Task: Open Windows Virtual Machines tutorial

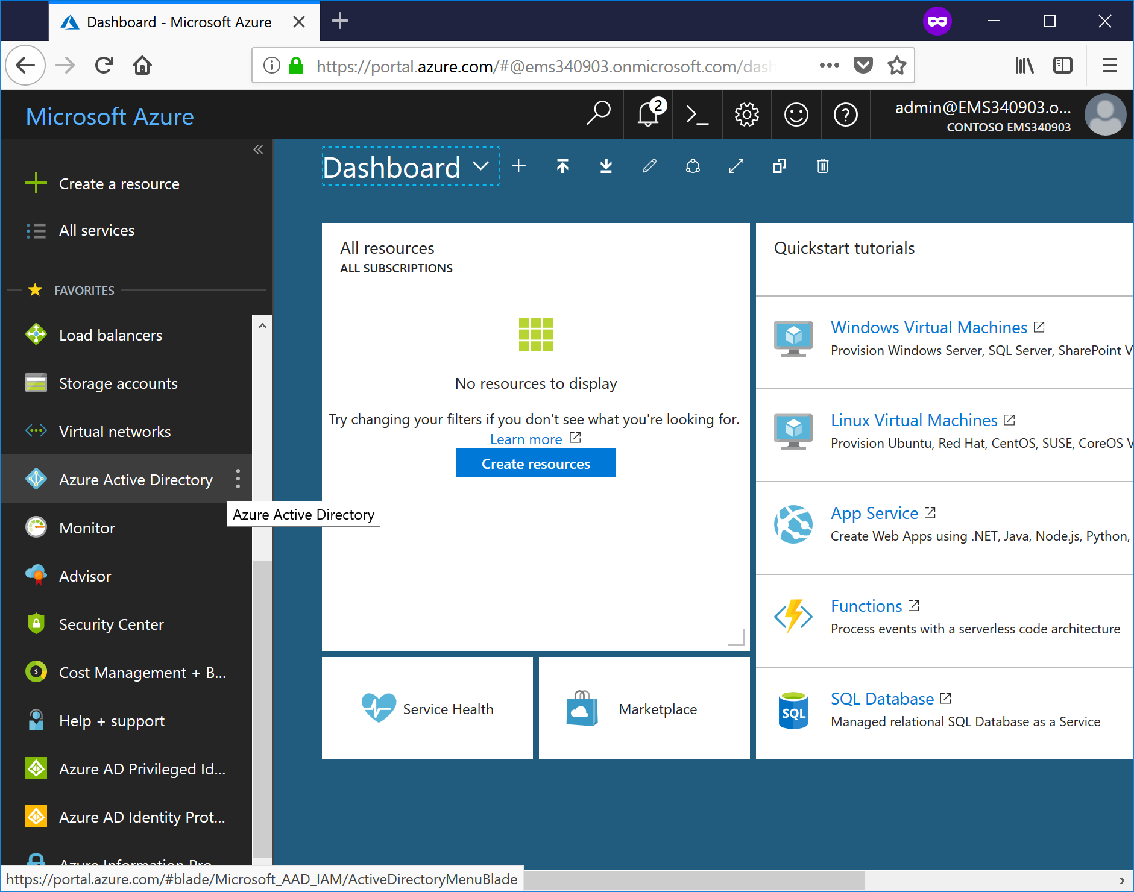Action: click(x=929, y=327)
